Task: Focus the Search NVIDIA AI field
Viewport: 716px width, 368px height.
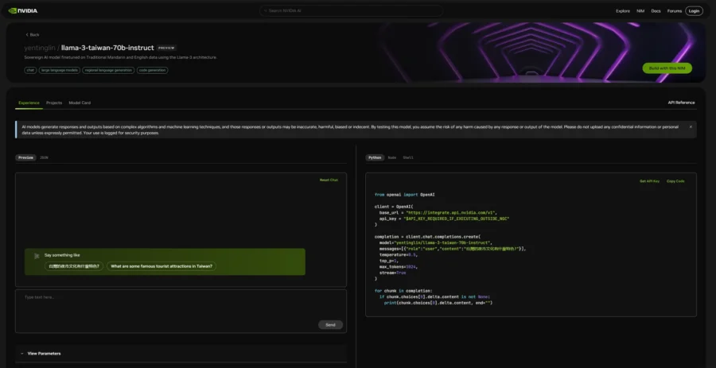Action: (x=351, y=11)
